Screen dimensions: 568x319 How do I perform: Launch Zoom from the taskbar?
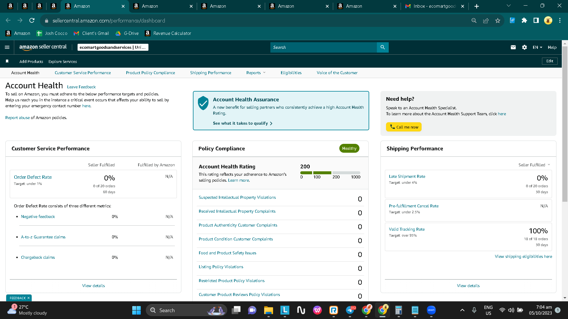point(431,310)
